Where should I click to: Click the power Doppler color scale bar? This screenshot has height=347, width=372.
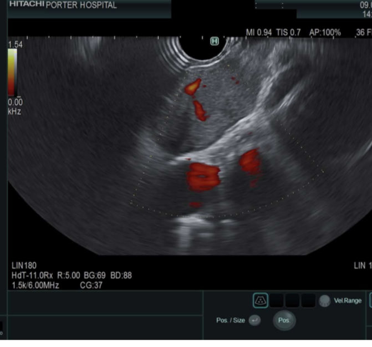(12, 73)
